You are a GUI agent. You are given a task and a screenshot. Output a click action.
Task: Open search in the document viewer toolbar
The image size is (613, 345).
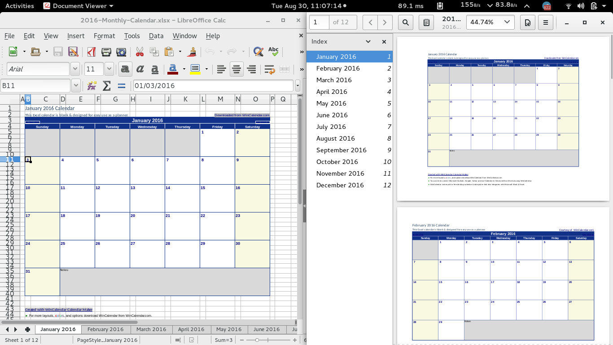coord(405,22)
